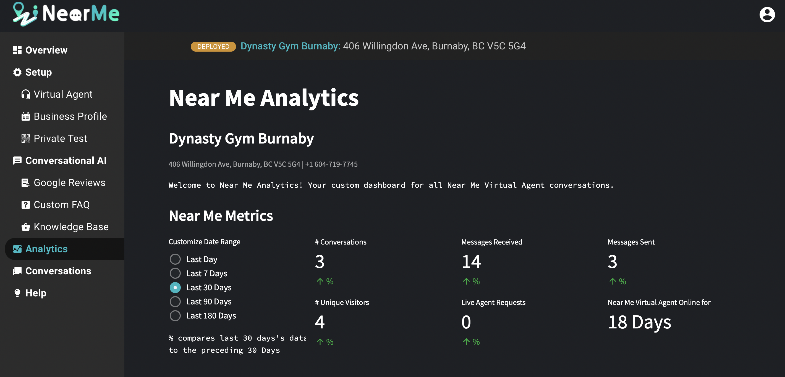This screenshot has width=785, height=377.
Task: Expand the Conversational AI section
Action: (x=66, y=160)
